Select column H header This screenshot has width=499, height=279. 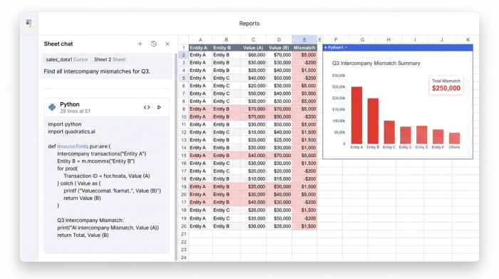tap(389, 40)
